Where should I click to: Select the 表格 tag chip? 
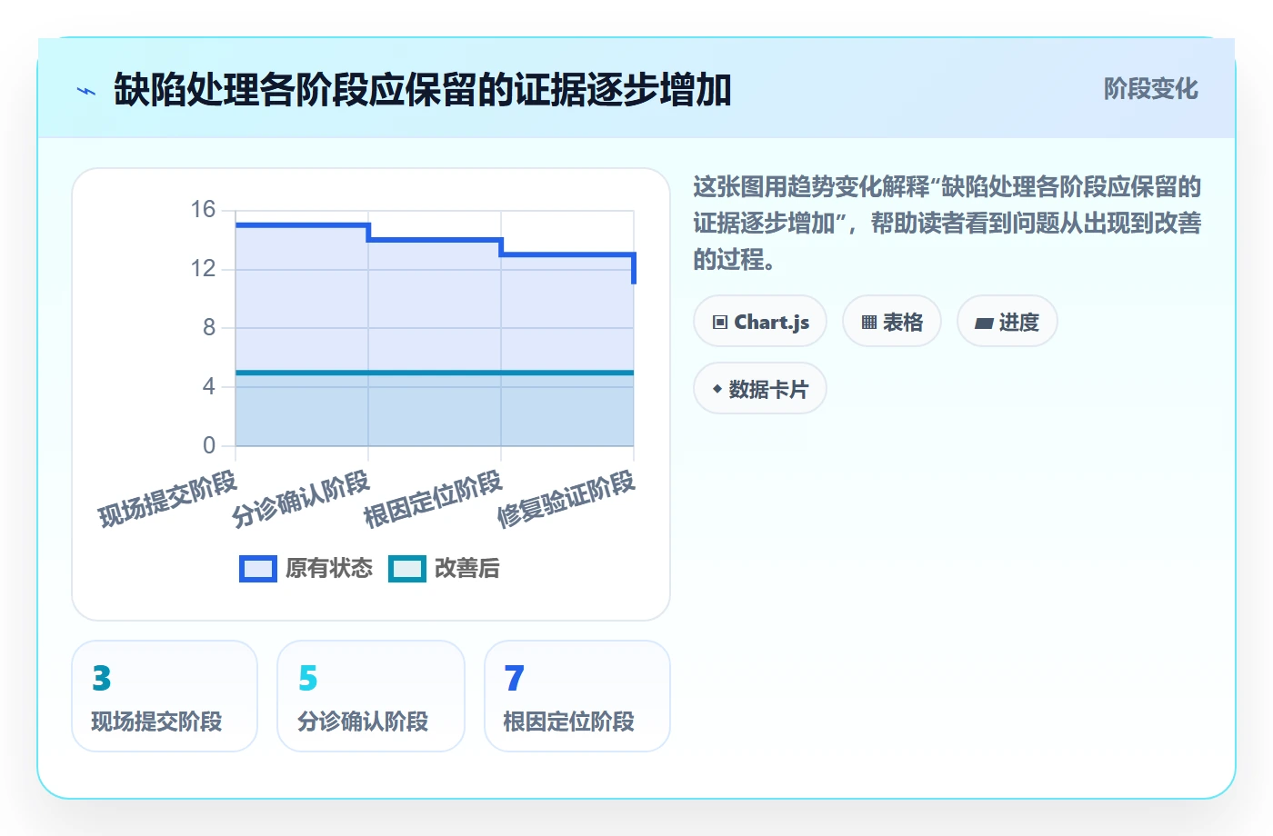pyautogui.click(x=892, y=322)
